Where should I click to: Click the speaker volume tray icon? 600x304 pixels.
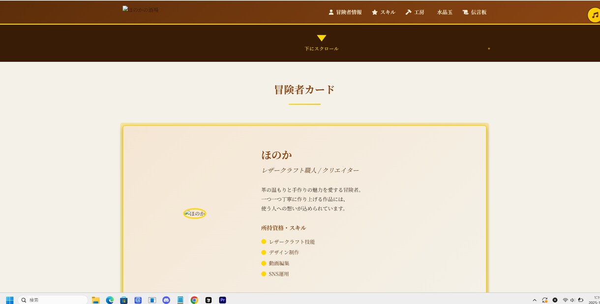coord(573,300)
